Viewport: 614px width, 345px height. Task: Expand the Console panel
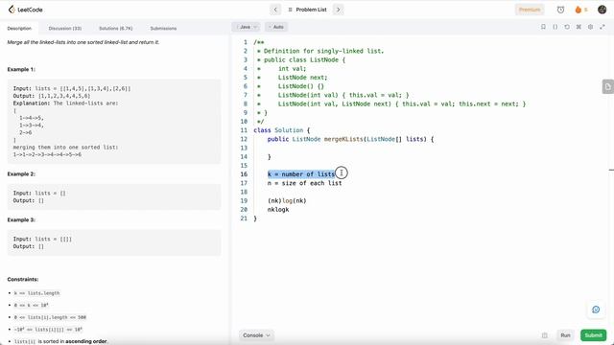click(x=256, y=335)
